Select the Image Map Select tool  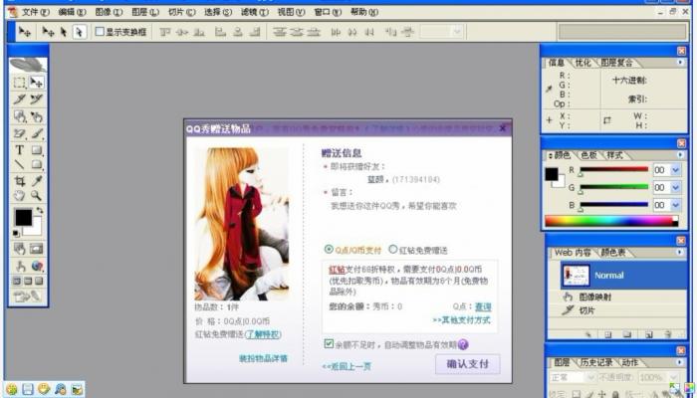point(37,116)
